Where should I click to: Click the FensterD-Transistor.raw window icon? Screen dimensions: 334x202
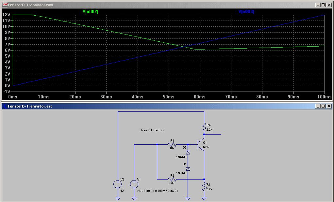point(5,5)
